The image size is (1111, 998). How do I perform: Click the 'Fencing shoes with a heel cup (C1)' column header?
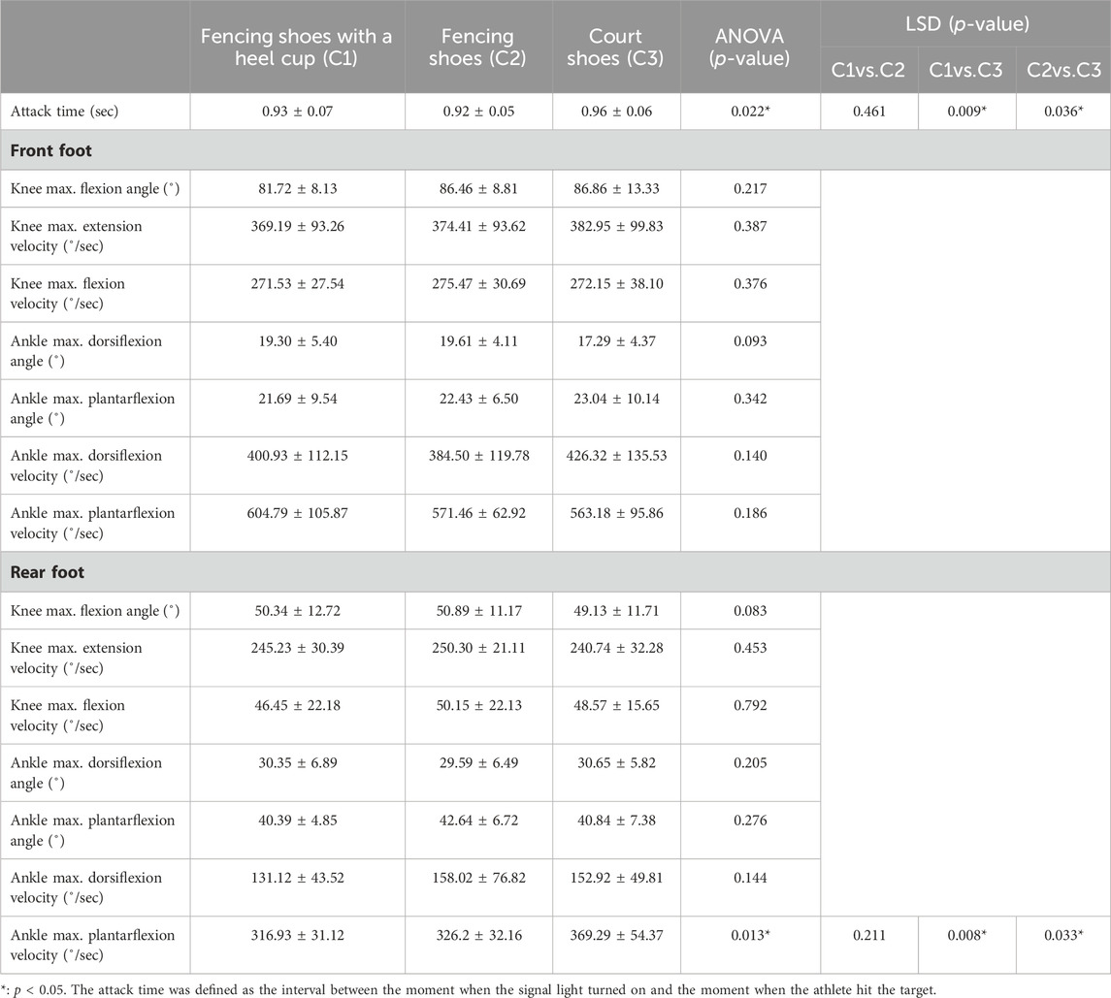pyautogui.click(x=296, y=48)
